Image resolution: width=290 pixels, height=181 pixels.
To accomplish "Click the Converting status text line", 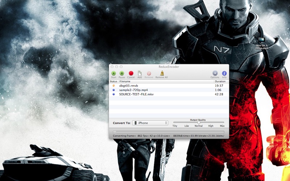I will (x=169, y=136).
